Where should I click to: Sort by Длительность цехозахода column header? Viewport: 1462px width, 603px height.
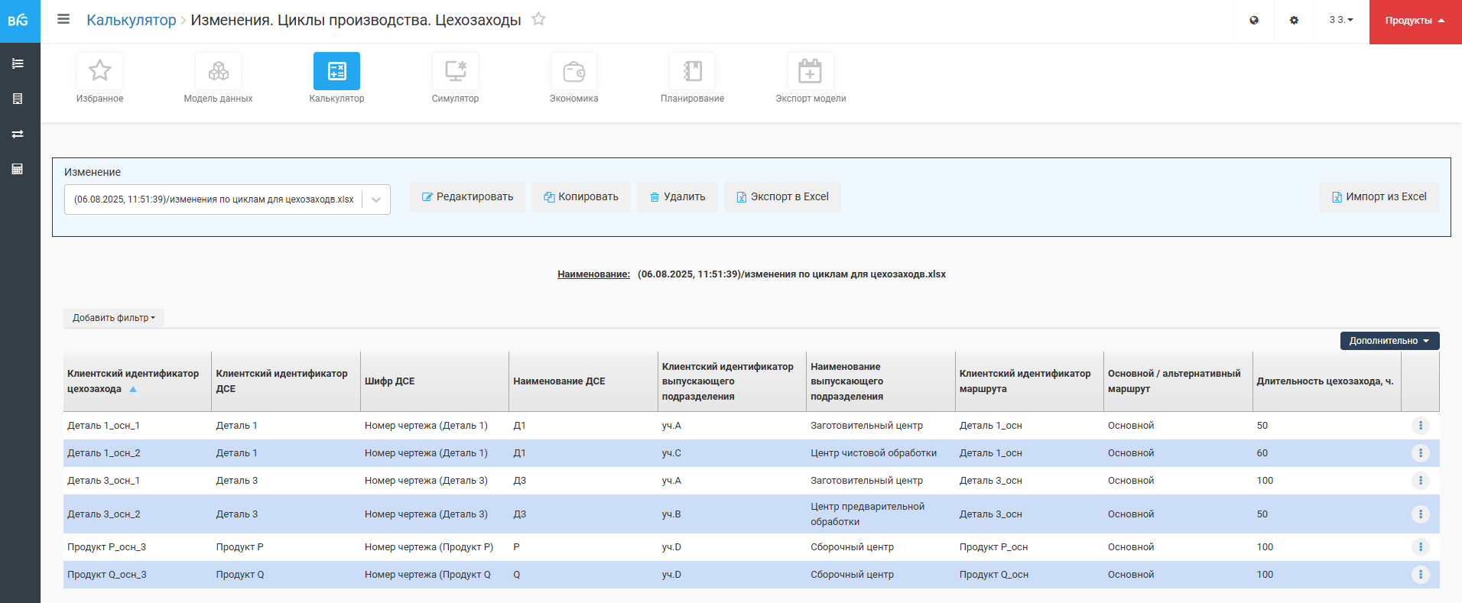point(1325,381)
